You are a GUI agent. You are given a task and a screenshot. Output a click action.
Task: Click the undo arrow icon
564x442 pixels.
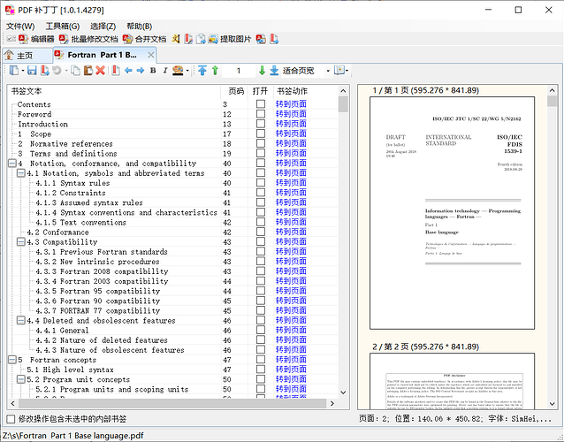click(x=57, y=71)
